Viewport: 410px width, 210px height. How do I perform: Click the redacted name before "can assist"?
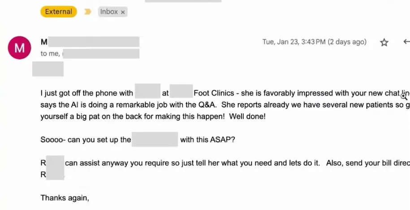pyautogui.click(x=55, y=163)
